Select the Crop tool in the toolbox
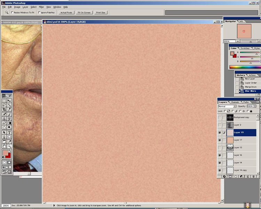The image size is (261, 209). [x=4, y=109]
